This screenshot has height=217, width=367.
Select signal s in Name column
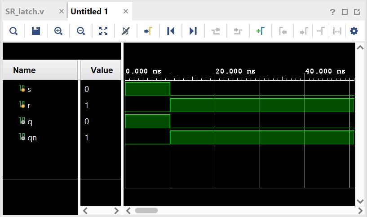click(29, 89)
